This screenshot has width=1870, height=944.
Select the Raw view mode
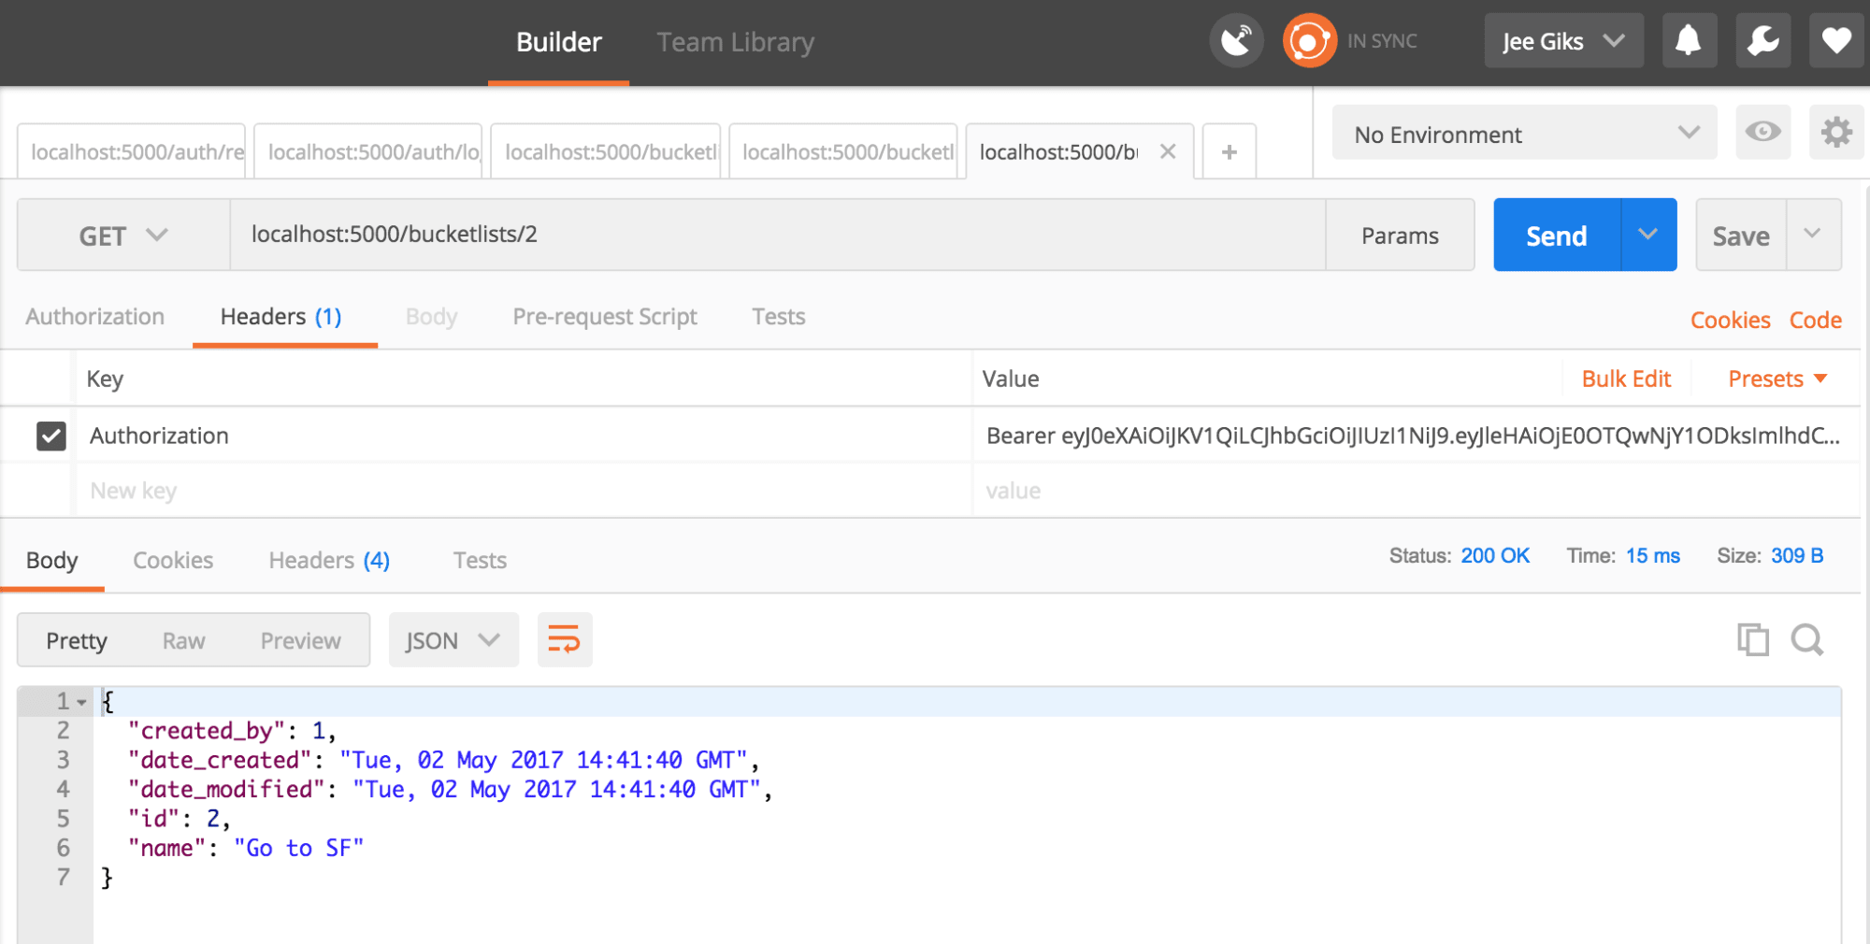(183, 640)
